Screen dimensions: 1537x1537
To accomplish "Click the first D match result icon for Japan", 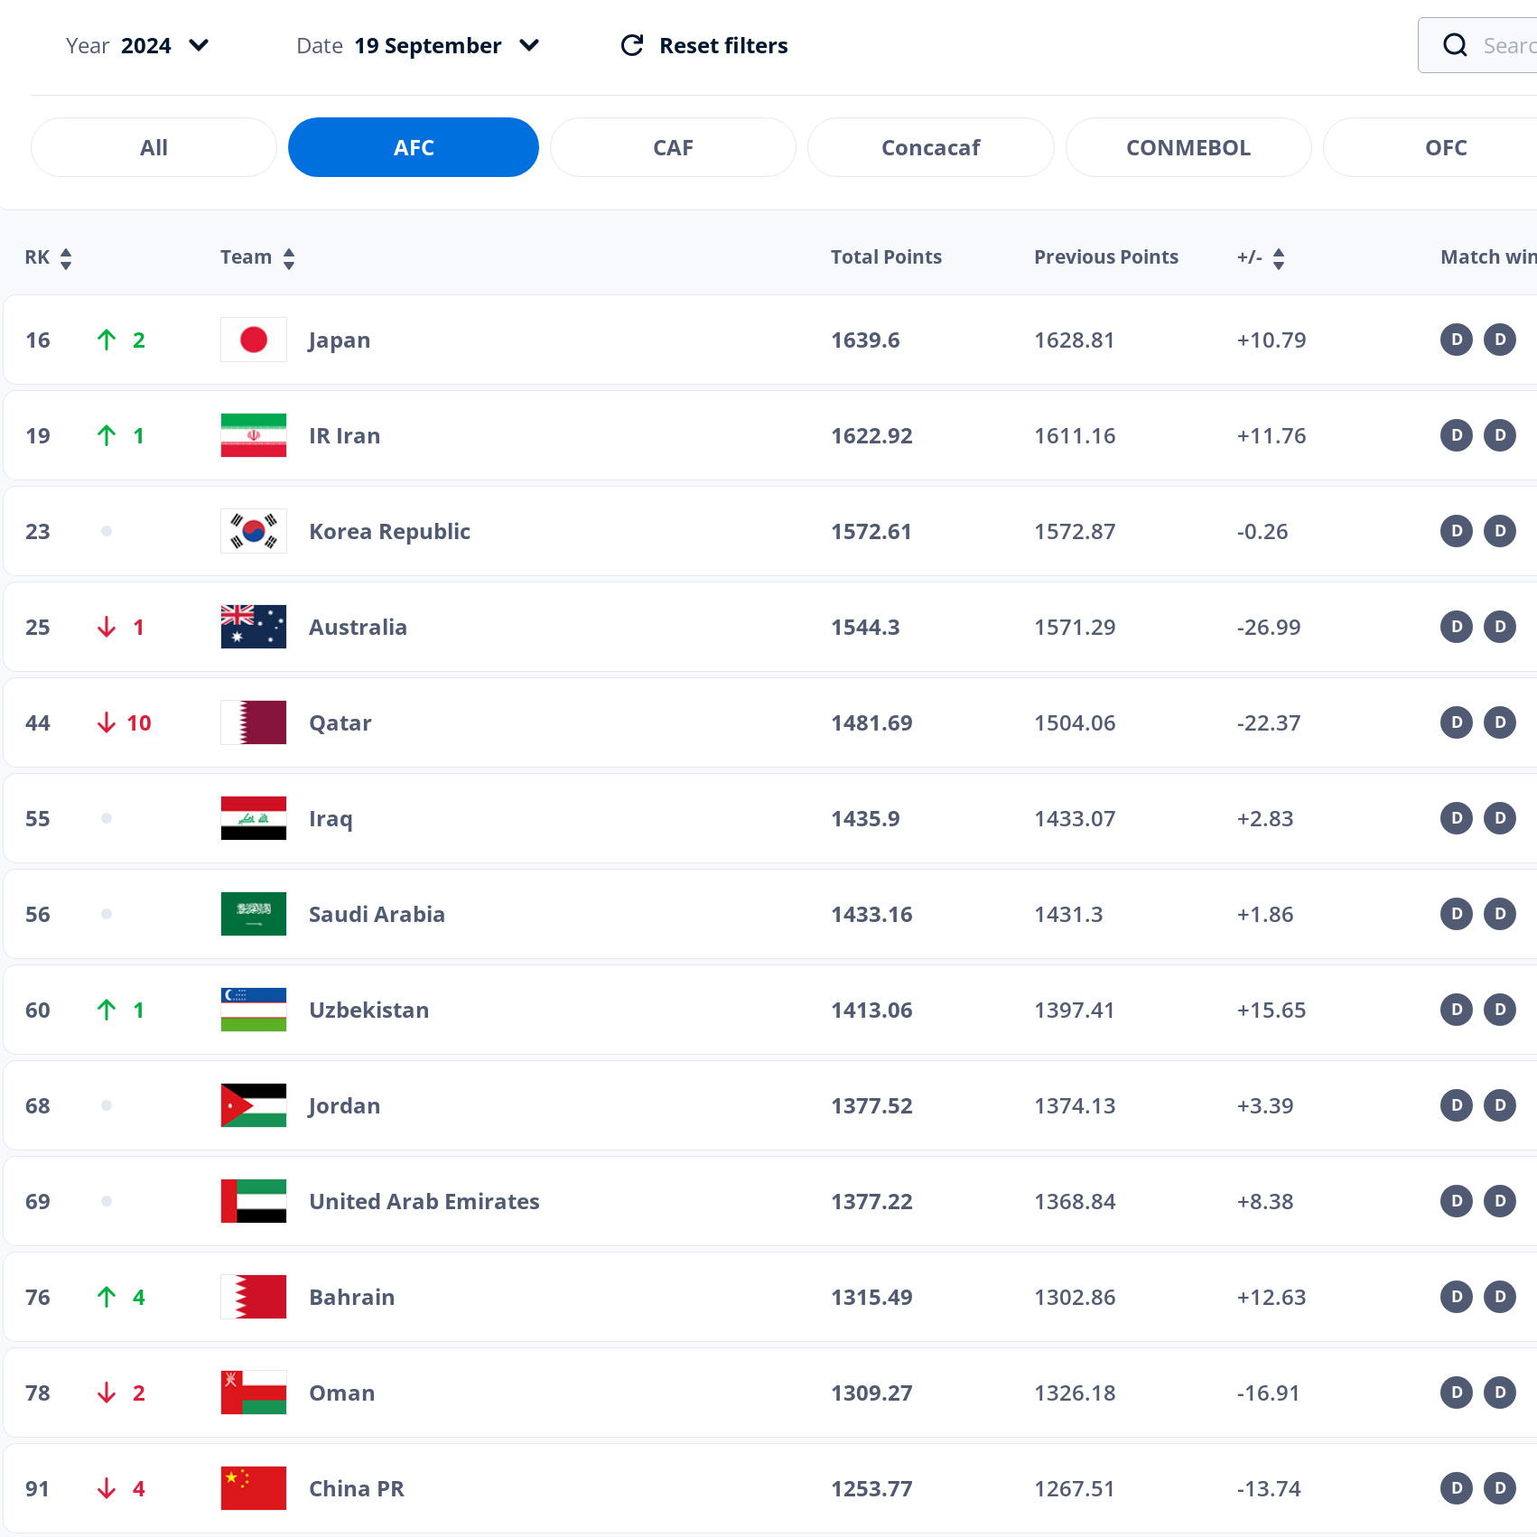I will (1456, 340).
